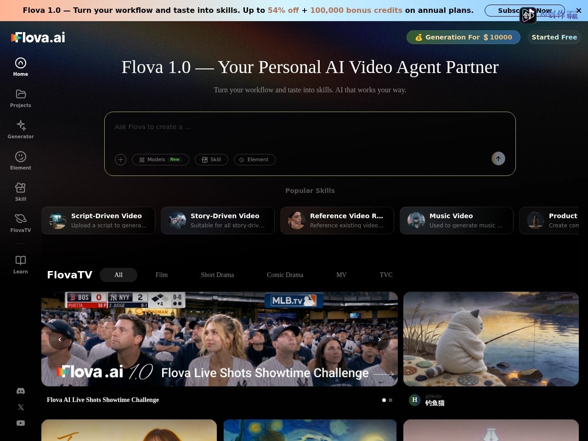
Task: Click the plus attachment icon in prompt box
Action: pyautogui.click(x=120, y=159)
